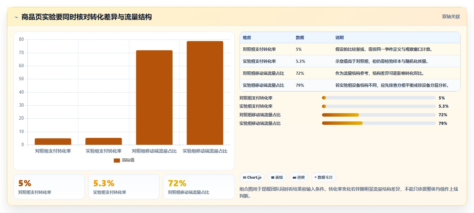Click the x-axis label 实验组移动端流量占比
Screen dimensions: 474x213
[205, 151]
